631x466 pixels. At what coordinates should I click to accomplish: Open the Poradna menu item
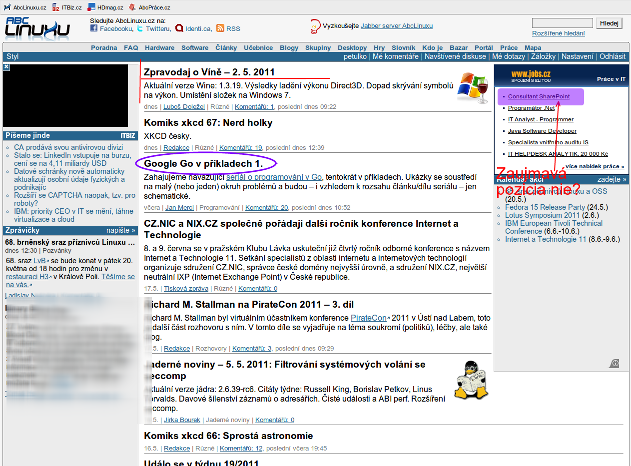(104, 47)
